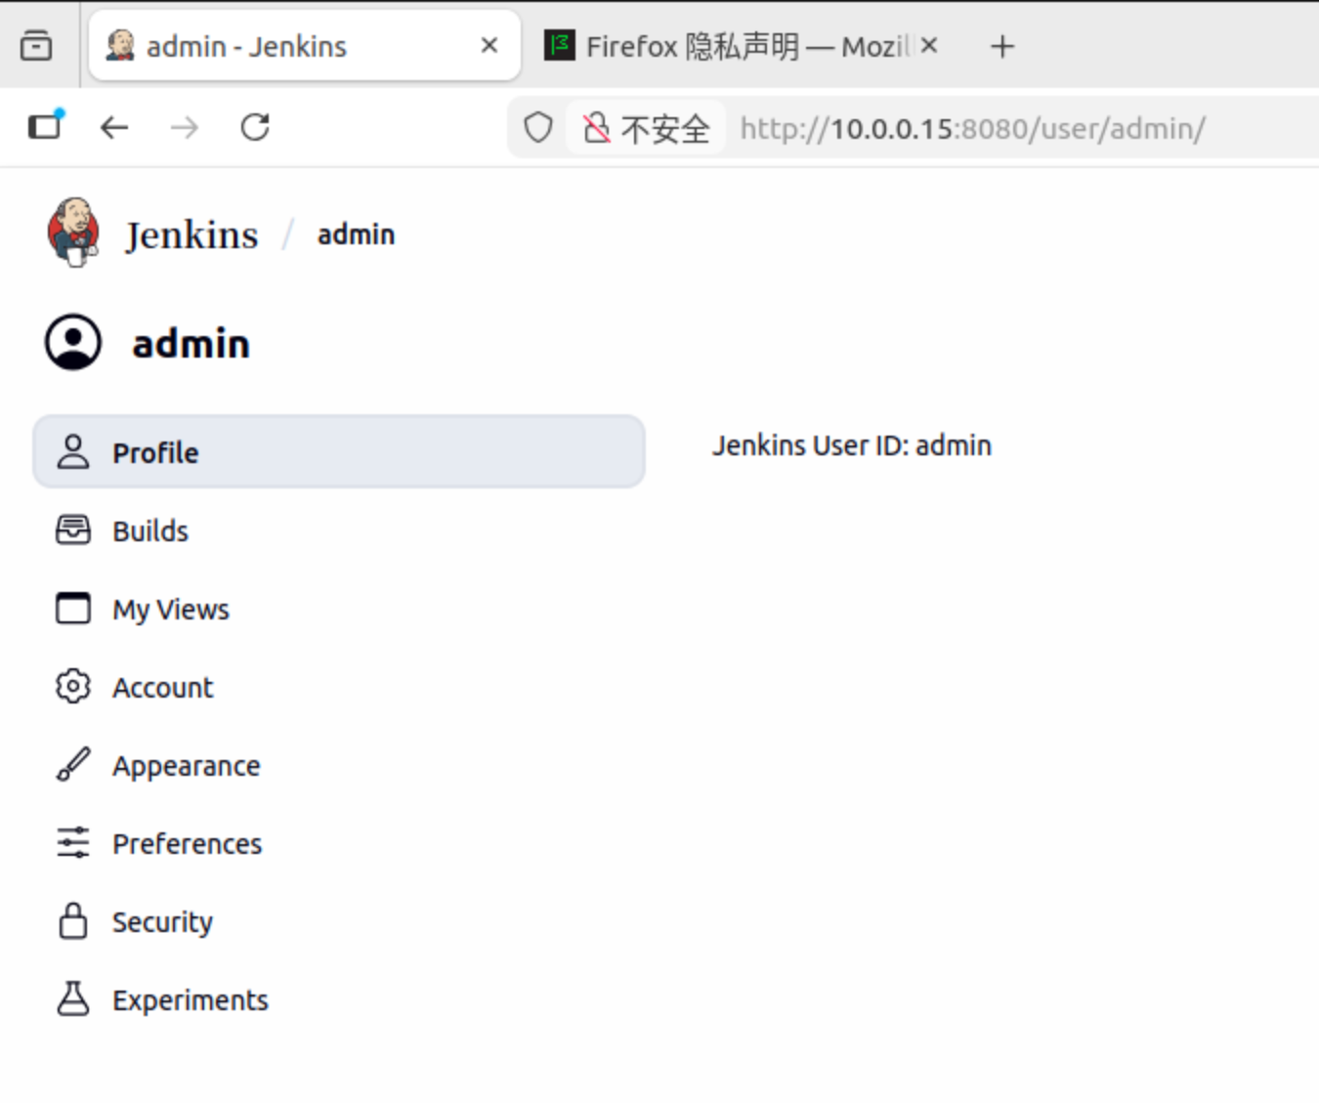Open the Firefox tab list view button
Image resolution: width=1319 pixels, height=1103 pixels.
[36, 46]
